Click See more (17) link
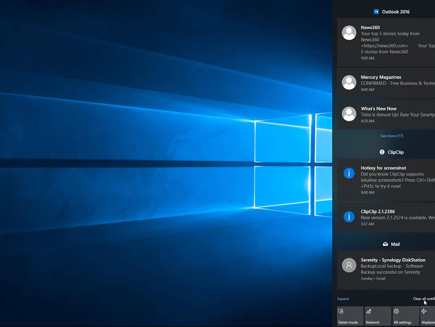Image resolution: width=435 pixels, height=327 pixels. pos(391,136)
